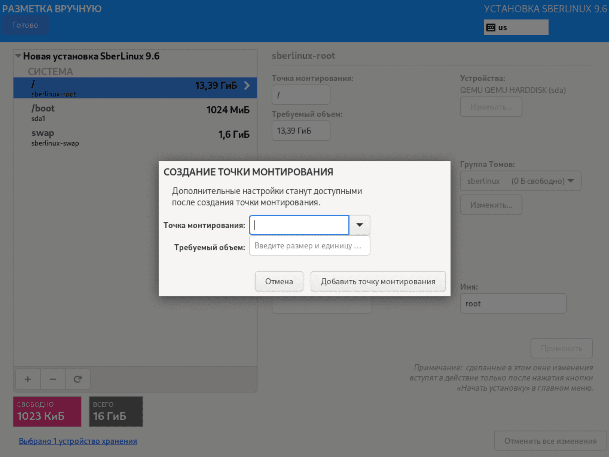Image resolution: width=609 pixels, height=457 pixels.
Task: Click the 'РАЗМЕТКА ВРУЧНУЮ' page title
Action: [x=52, y=9]
